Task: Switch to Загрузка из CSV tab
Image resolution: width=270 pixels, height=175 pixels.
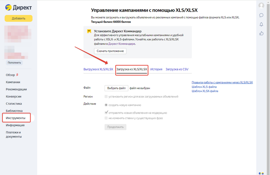Action: point(177,69)
